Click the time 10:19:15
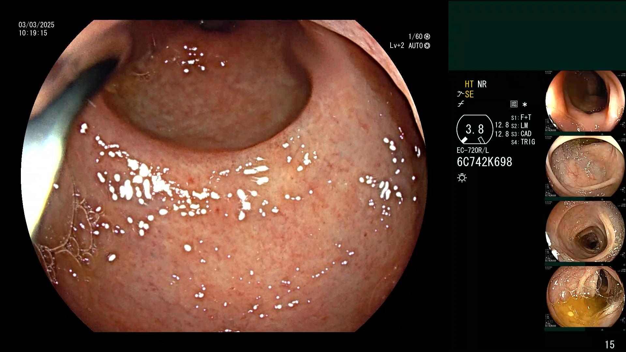626x352 pixels. click(33, 33)
